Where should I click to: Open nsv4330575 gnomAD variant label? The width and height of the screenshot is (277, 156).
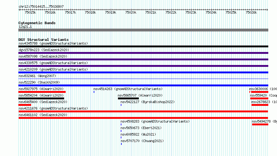[53, 63]
